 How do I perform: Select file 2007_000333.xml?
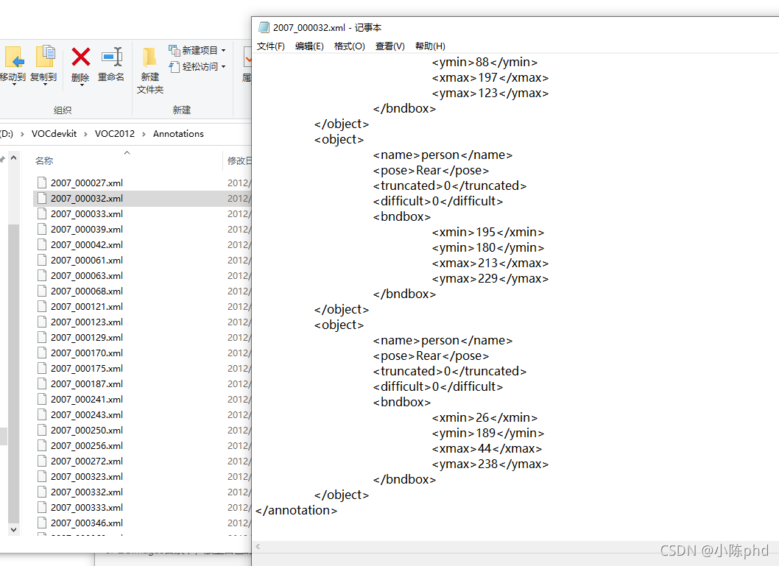[86, 507]
